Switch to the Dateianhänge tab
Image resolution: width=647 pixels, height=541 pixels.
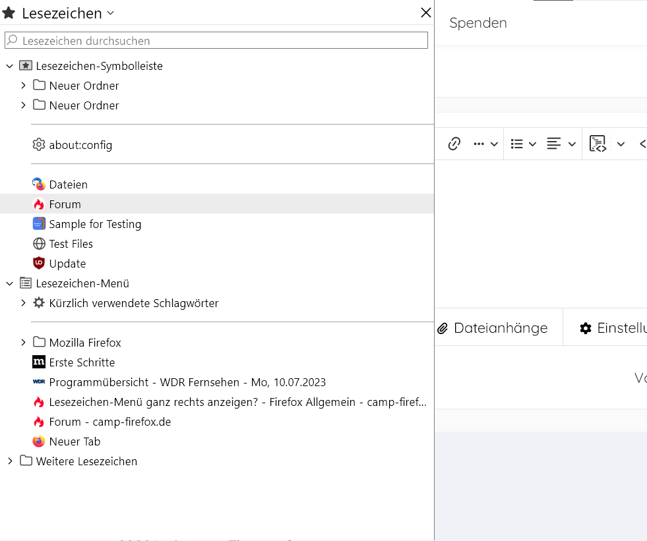(499, 328)
